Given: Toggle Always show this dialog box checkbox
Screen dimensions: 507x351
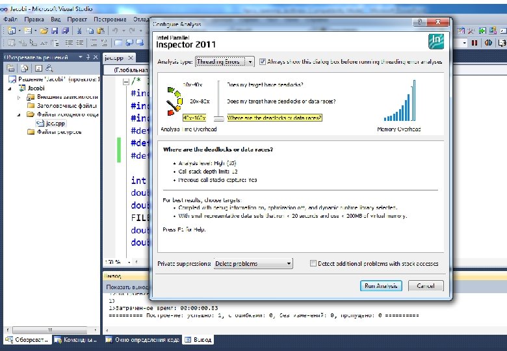Looking at the screenshot, I should pos(263,61).
